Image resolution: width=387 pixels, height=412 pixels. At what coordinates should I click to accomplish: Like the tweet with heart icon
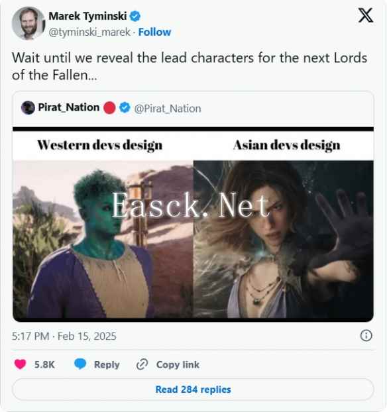pos(20,364)
